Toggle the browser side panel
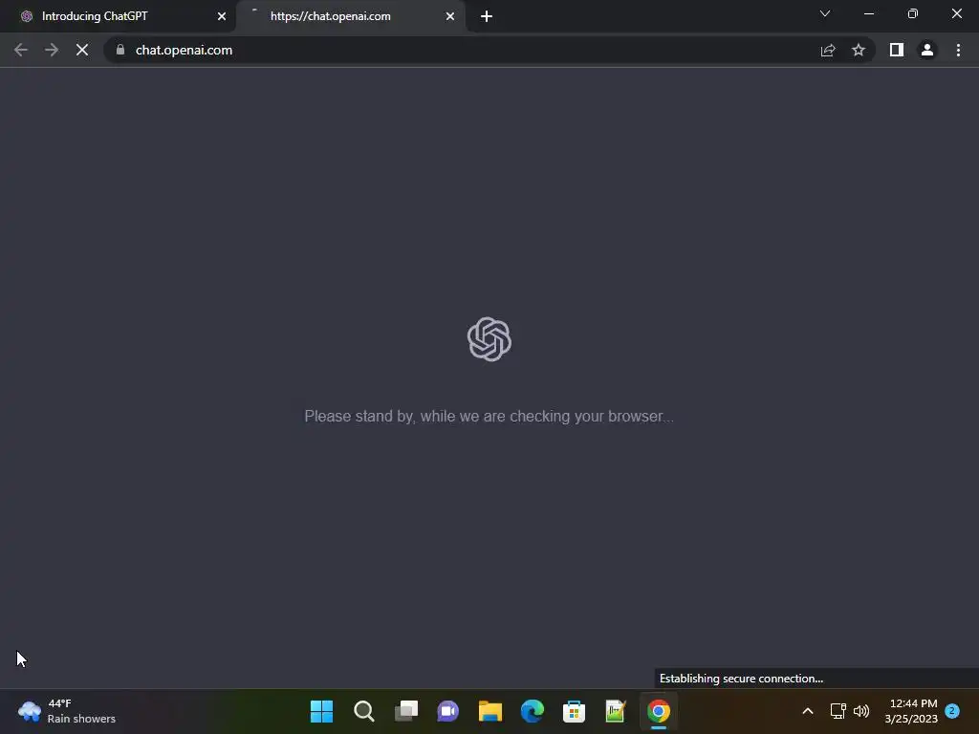The image size is (979, 734). pyautogui.click(x=897, y=50)
